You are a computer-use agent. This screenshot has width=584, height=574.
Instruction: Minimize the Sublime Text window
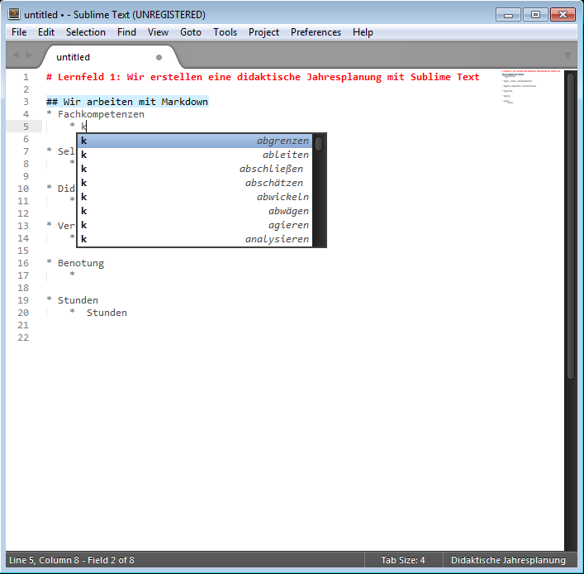[508, 15]
